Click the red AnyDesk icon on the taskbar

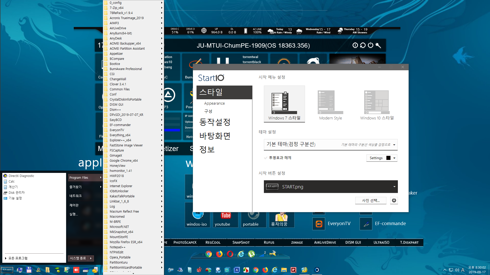point(76,270)
